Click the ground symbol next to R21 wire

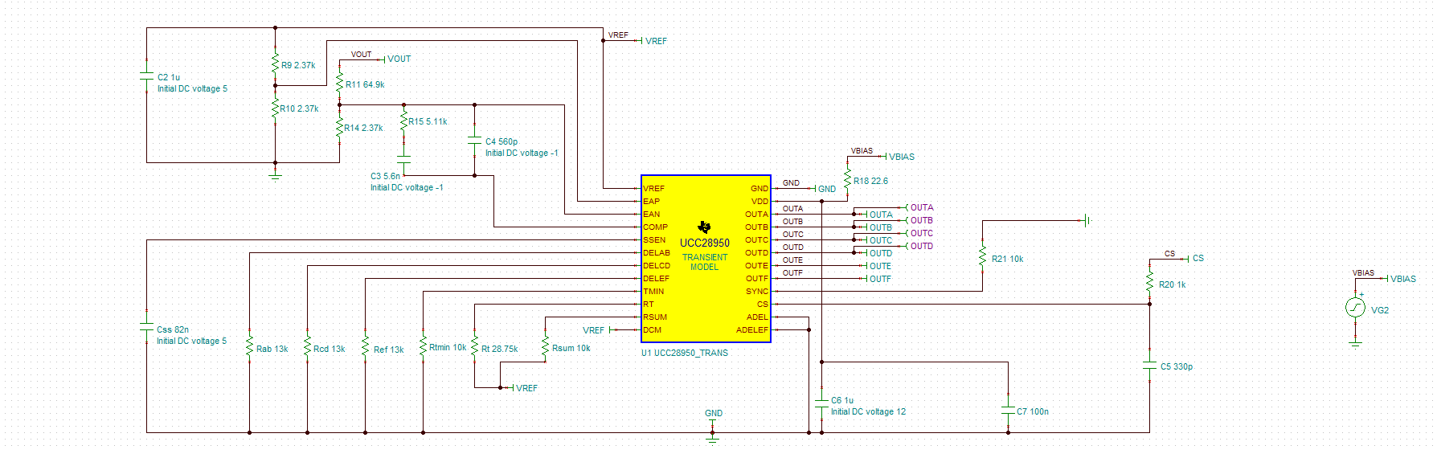[x=1087, y=220]
